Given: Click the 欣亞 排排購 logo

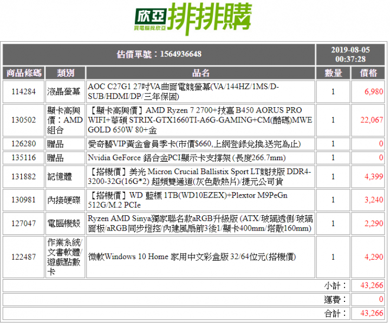Looking at the screenshot, I should tap(193, 19).
